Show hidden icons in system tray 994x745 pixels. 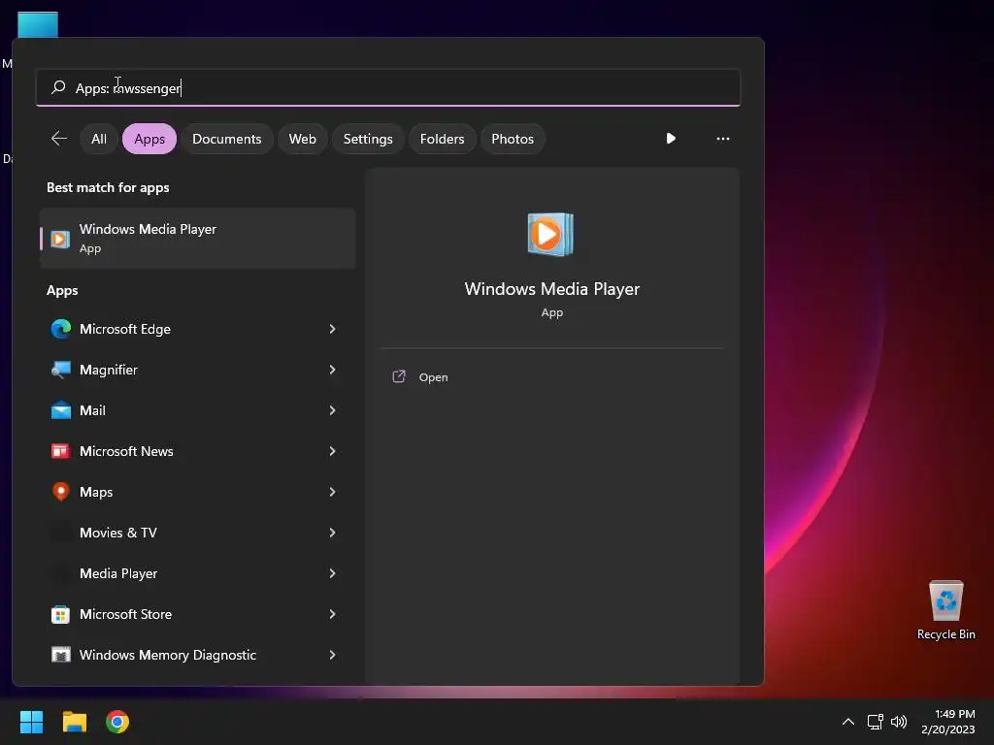tap(847, 722)
